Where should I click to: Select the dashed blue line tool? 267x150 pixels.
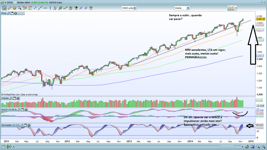pos(81,8)
